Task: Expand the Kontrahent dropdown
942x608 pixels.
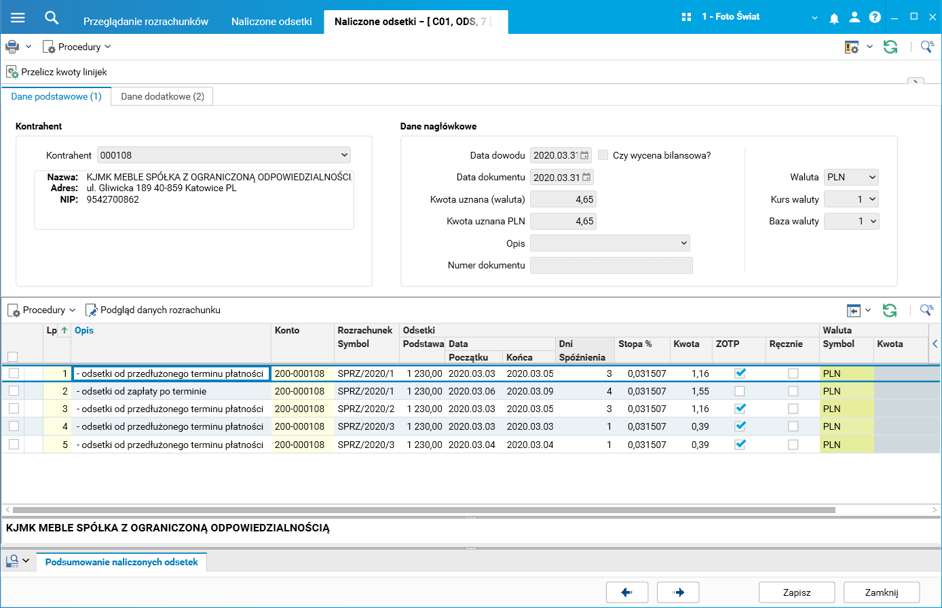Action: coord(344,155)
